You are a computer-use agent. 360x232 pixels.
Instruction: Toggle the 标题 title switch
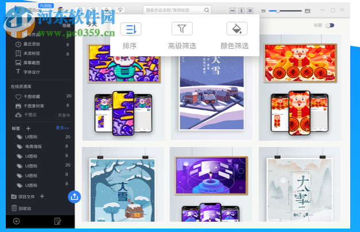pos(330,25)
